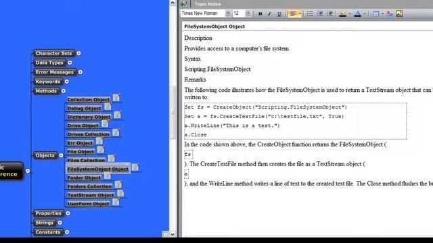Screen dimensions: 433x243
Task: Click the green icon beside Topic Notes
Action: [x=183, y=4]
